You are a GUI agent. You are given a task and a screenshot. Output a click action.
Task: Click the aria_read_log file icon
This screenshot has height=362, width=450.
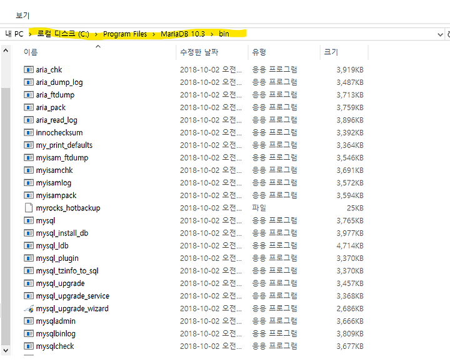[29, 120]
